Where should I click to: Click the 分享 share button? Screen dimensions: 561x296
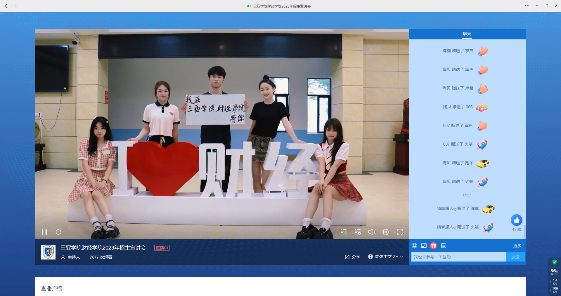(352, 257)
